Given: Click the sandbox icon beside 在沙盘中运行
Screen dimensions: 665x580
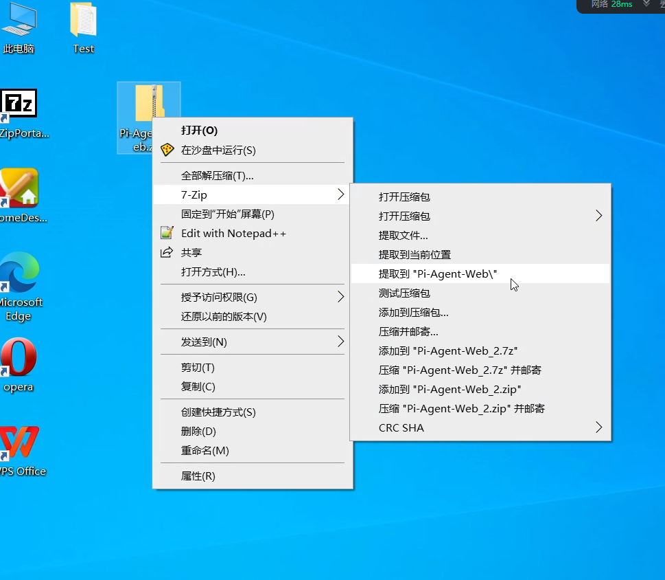Looking at the screenshot, I should [x=167, y=150].
